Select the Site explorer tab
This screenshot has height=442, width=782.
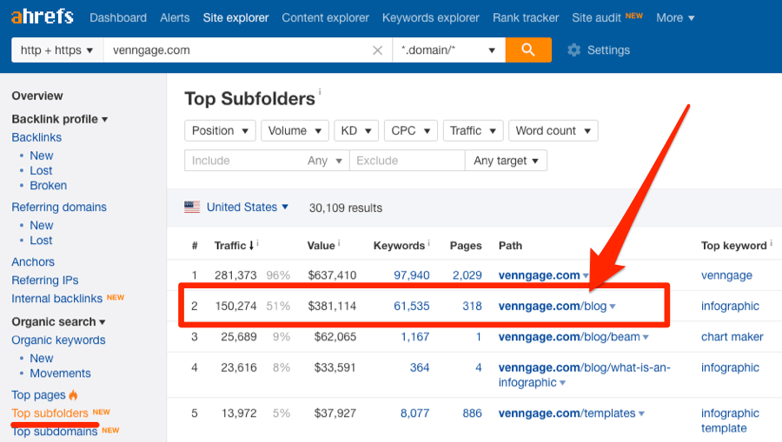pos(235,18)
